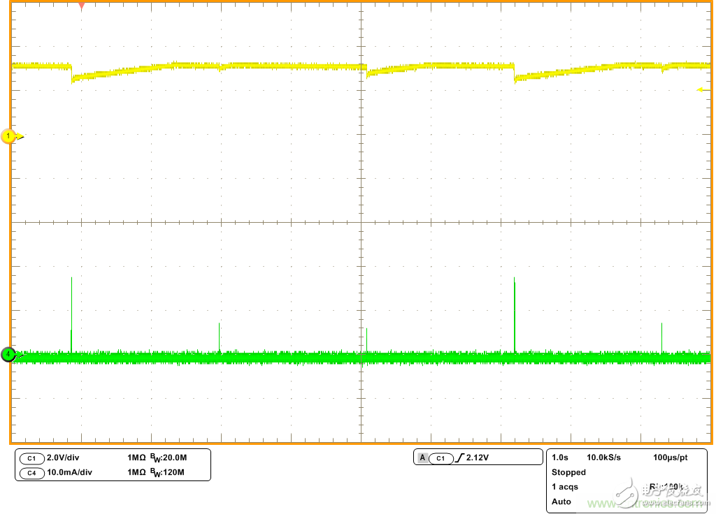716x514 pixels.
Task: Click the green channel 4 ground marker
Action: (x=8, y=355)
